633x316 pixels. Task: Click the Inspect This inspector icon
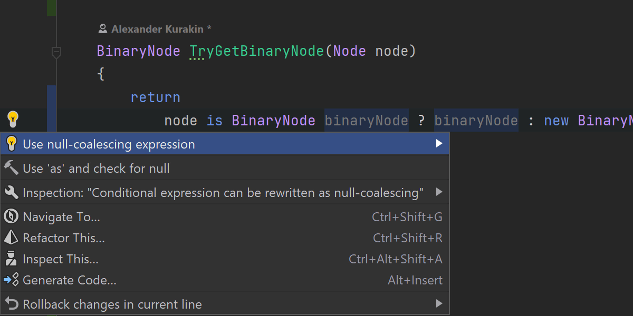point(11,259)
